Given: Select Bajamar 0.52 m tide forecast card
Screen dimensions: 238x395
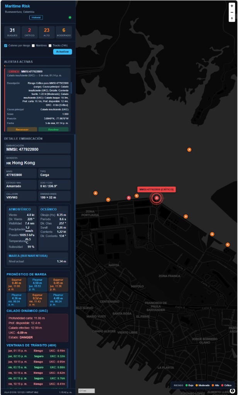Looking at the screenshot, I should [x=37, y=300].
